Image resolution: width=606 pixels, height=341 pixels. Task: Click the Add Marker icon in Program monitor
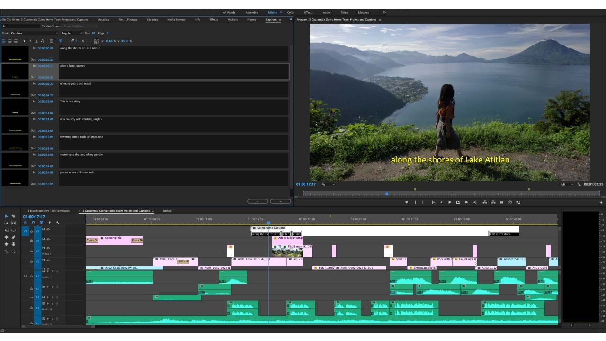[406, 202]
